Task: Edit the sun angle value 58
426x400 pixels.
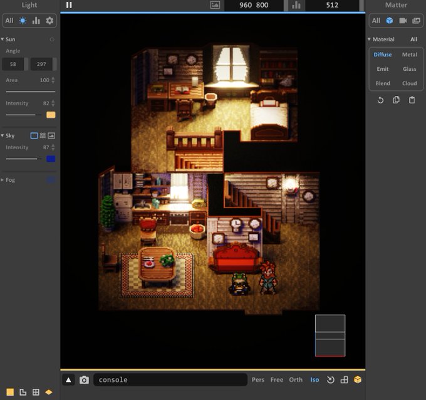Action: click(x=13, y=64)
